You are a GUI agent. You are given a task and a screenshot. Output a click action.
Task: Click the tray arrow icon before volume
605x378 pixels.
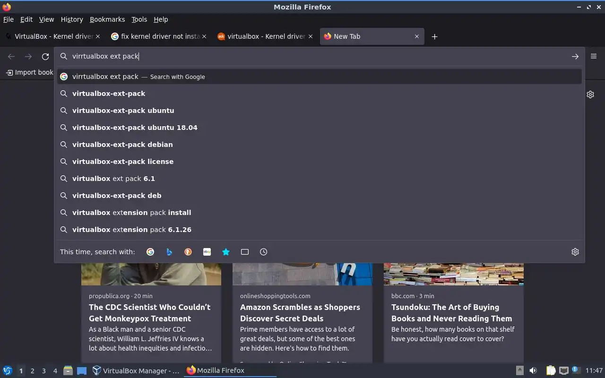(x=519, y=370)
